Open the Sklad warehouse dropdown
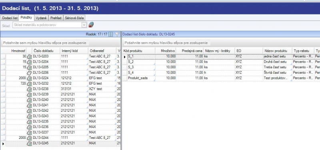 coord(84,25)
